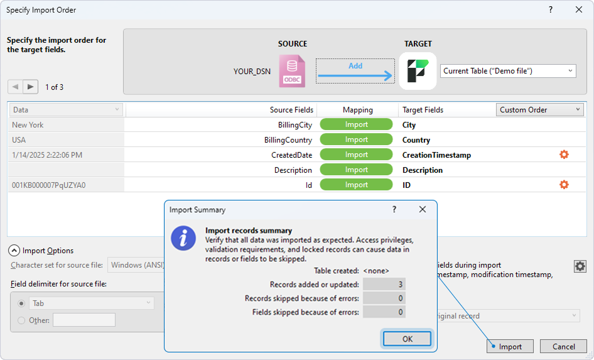Toggle the Import mapping for ID
This screenshot has width=594, height=360.
(x=356, y=185)
